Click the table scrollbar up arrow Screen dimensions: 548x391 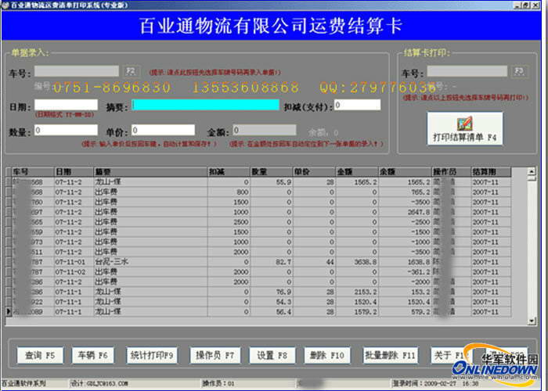[x=532, y=171]
